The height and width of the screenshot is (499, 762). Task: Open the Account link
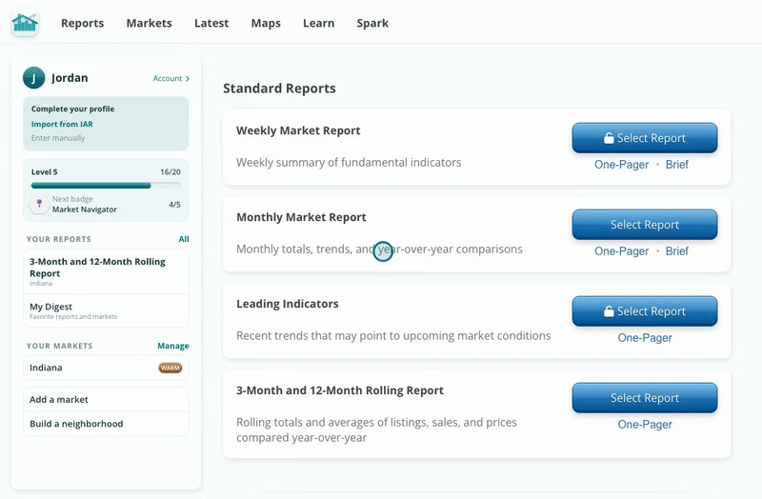click(171, 78)
